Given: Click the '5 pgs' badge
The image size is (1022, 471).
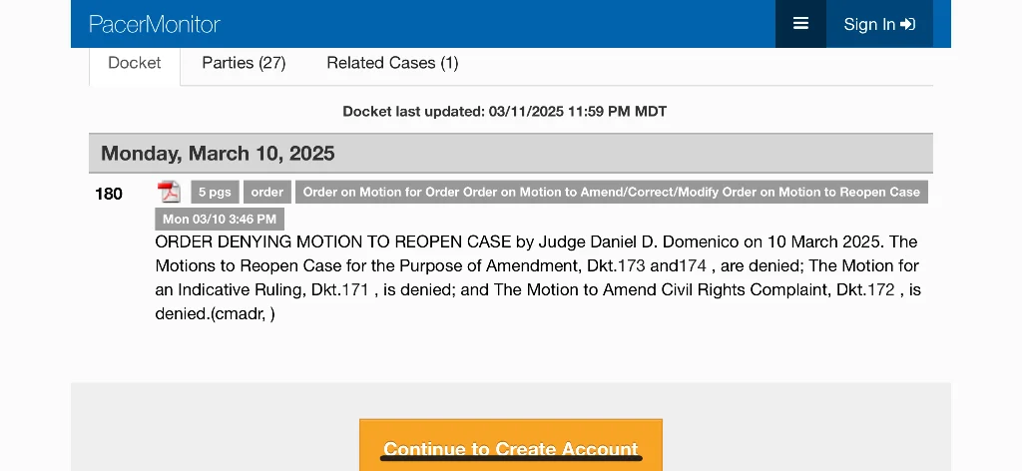Looking at the screenshot, I should click(x=214, y=193).
